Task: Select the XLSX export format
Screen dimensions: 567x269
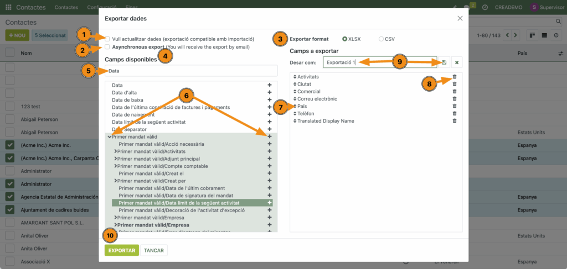Action: (345, 39)
